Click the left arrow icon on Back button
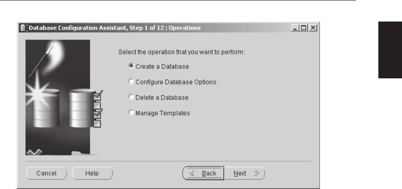 pos(191,174)
